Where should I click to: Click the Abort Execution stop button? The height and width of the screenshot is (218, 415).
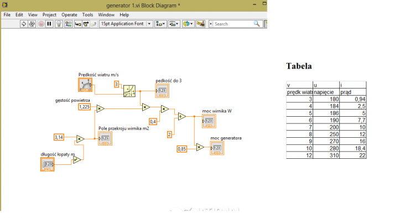(41, 24)
